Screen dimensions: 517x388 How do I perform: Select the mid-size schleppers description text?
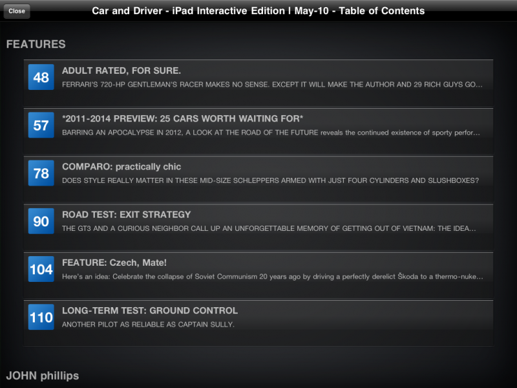tap(270, 180)
